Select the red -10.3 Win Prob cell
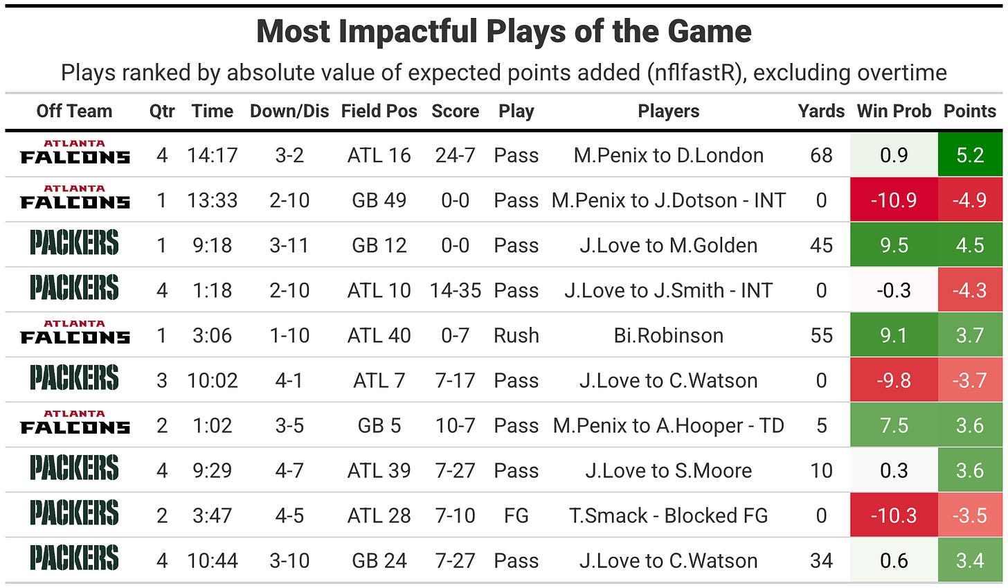This screenshot has height=588, width=1008. 894,515
